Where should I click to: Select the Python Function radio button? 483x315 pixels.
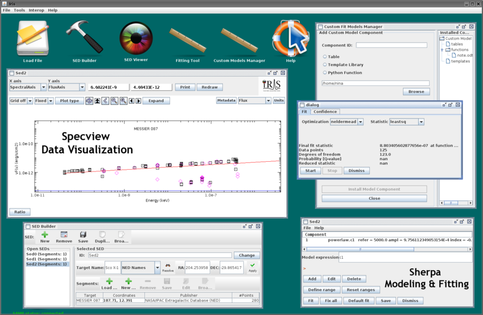click(x=324, y=73)
